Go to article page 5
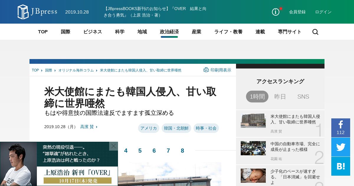 tap(140, 151)
